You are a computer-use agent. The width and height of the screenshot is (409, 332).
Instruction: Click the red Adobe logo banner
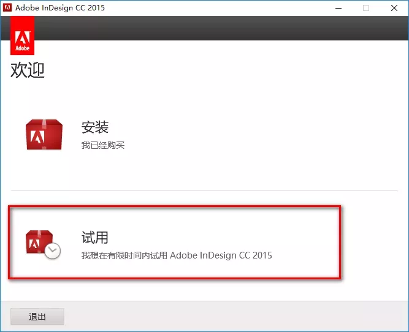pyautogui.click(x=23, y=36)
